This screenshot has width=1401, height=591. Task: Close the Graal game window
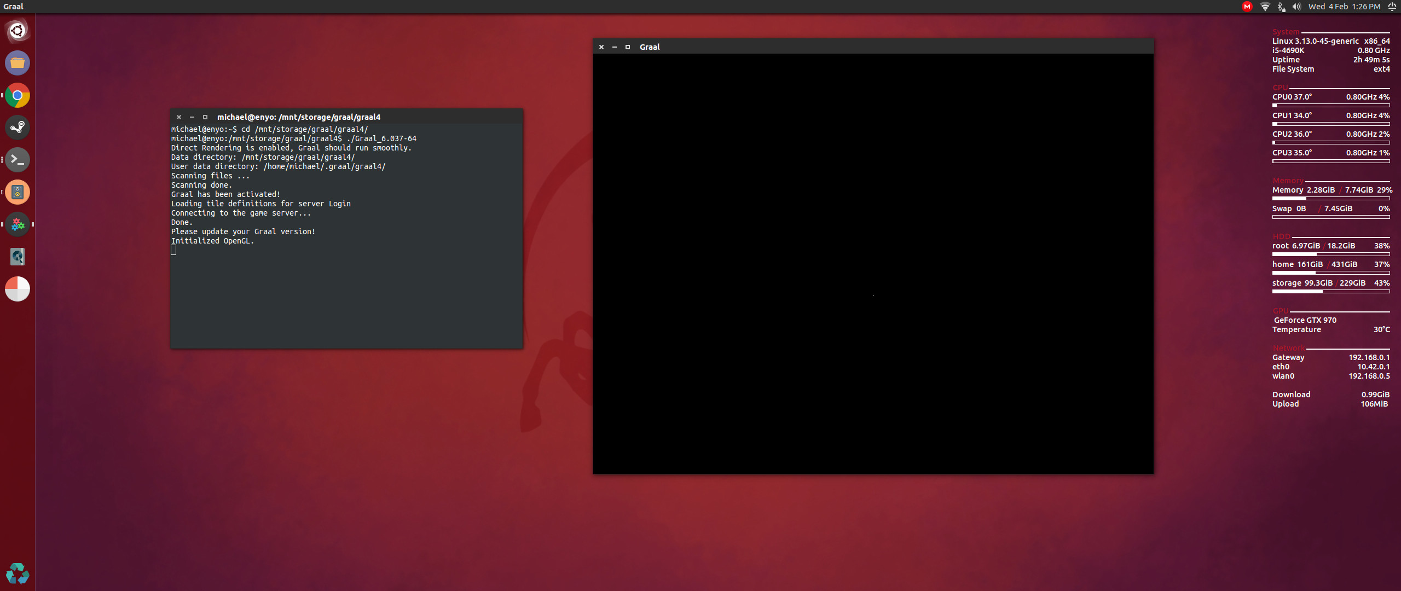point(601,47)
